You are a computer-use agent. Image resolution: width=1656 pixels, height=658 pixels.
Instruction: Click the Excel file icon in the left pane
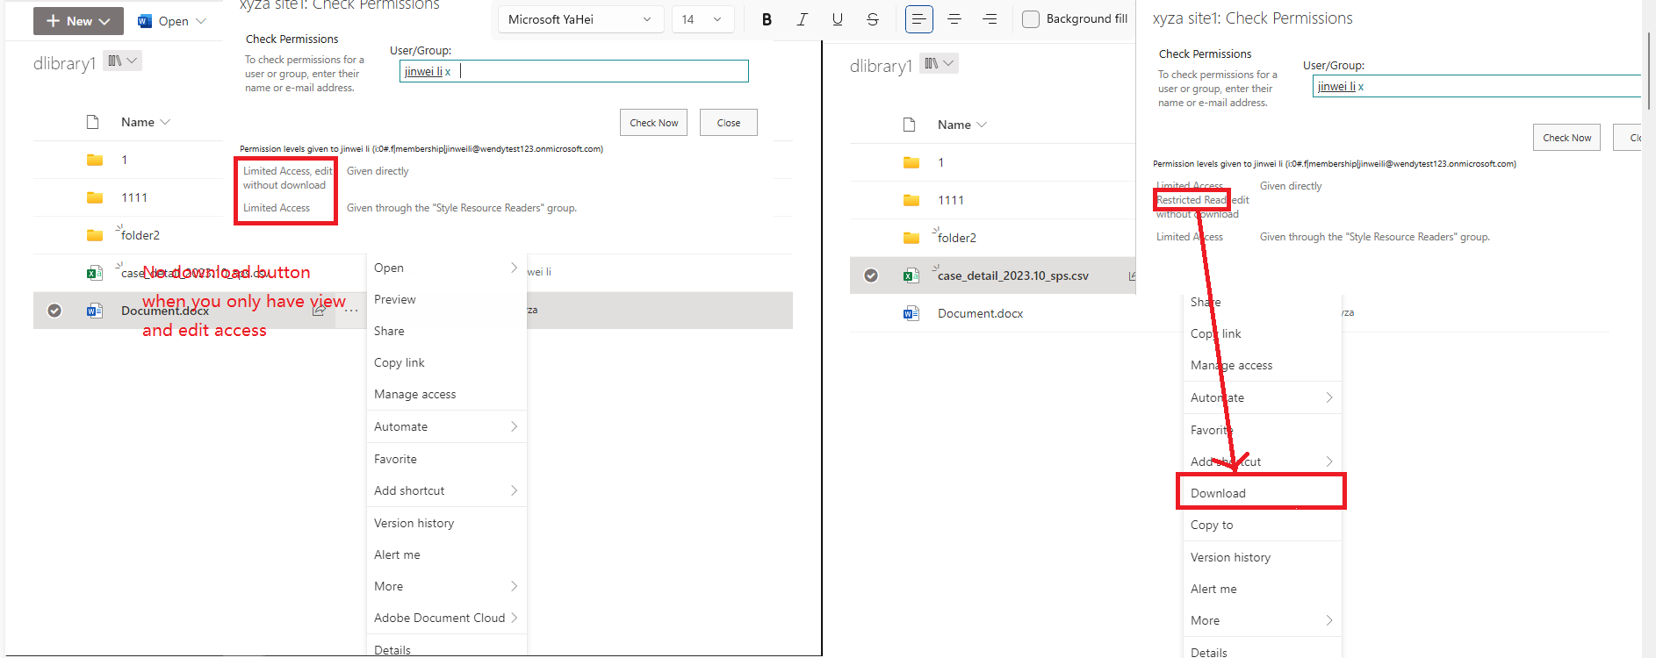pyautogui.click(x=95, y=273)
